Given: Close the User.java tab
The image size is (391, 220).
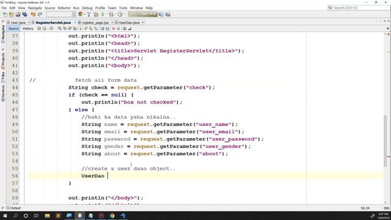Looking at the screenshot, I should 29,23.
